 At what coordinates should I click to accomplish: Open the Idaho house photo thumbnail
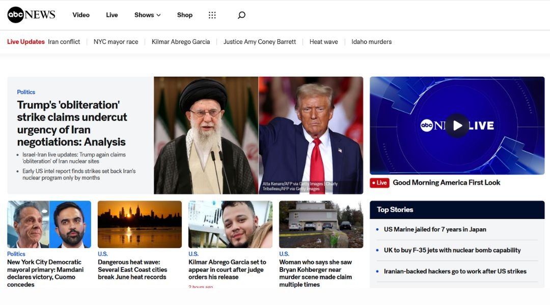point(321,224)
